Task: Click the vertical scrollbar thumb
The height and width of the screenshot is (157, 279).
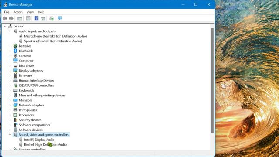Action: (x=212, y=80)
